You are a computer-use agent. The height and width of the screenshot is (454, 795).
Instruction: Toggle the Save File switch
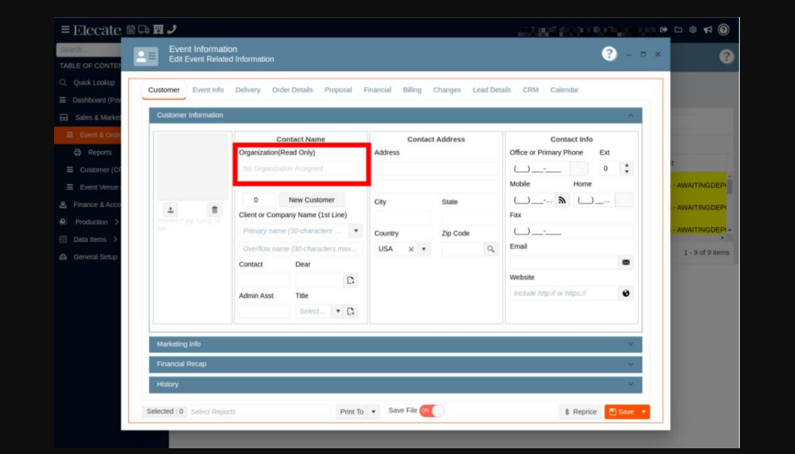tap(431, 411)
